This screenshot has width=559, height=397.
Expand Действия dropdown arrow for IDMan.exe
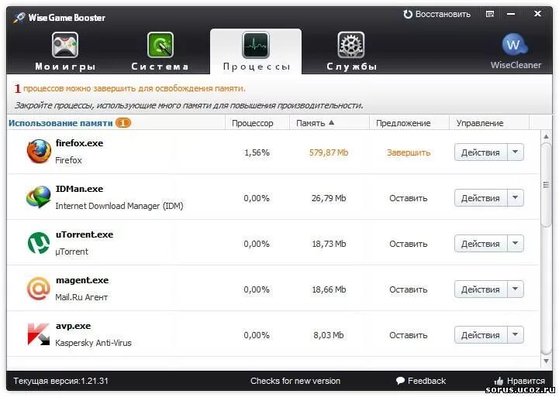(515, 198)
